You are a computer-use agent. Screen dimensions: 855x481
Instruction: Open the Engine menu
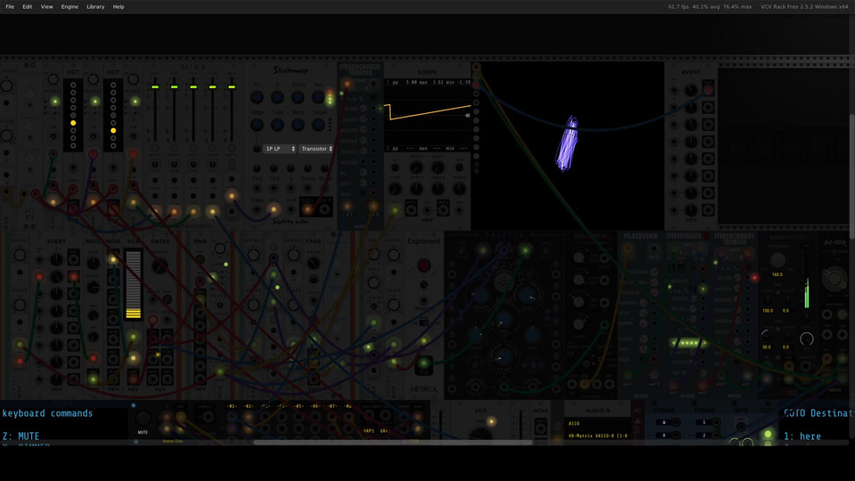point(69,6)
